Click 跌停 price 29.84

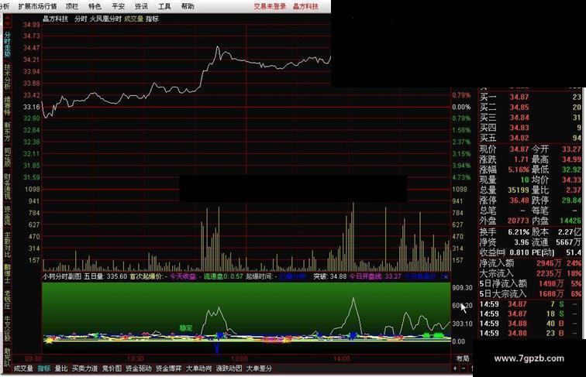click(571, 200)
